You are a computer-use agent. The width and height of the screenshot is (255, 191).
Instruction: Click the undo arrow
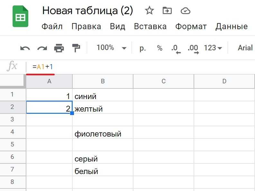[x=25, y=48]
